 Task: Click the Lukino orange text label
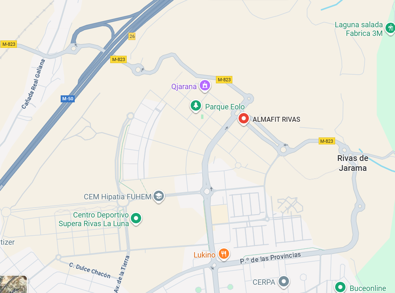pos(204,255)
